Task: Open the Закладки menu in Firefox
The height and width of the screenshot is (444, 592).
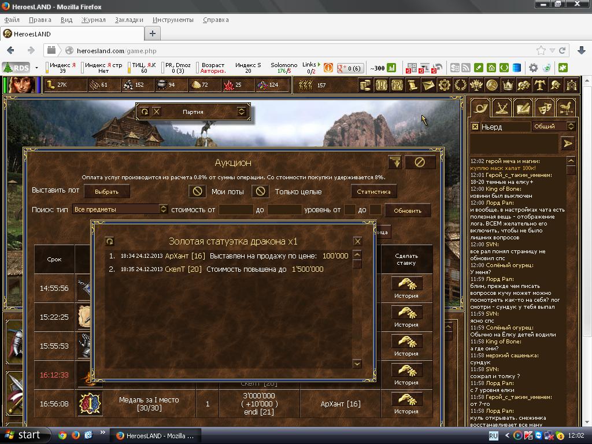Action: (129, 20)
